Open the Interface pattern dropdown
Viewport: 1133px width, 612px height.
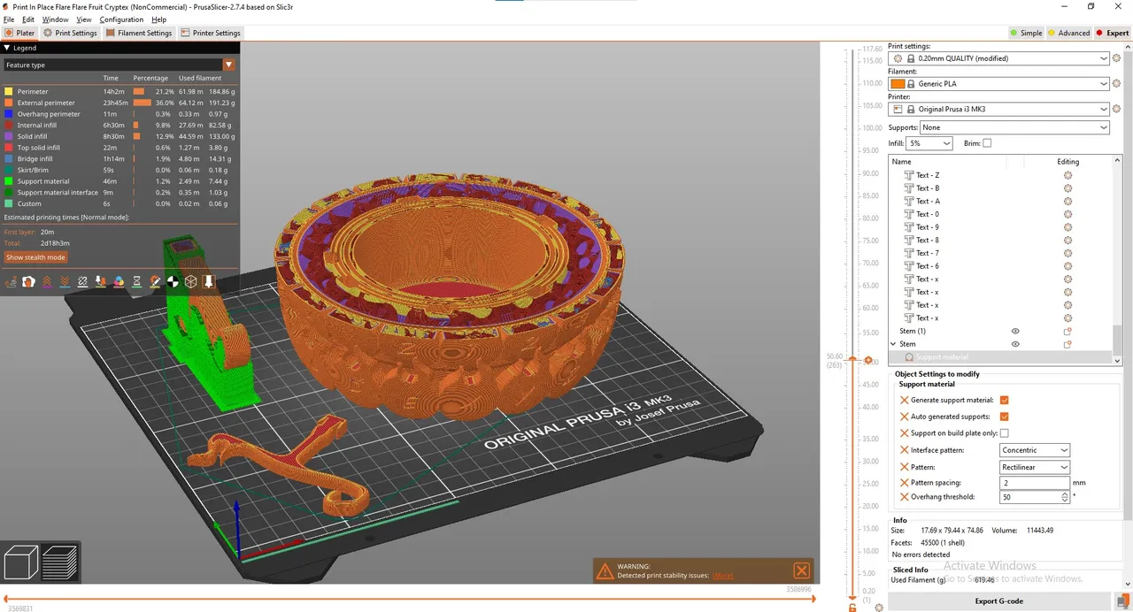1035,450
